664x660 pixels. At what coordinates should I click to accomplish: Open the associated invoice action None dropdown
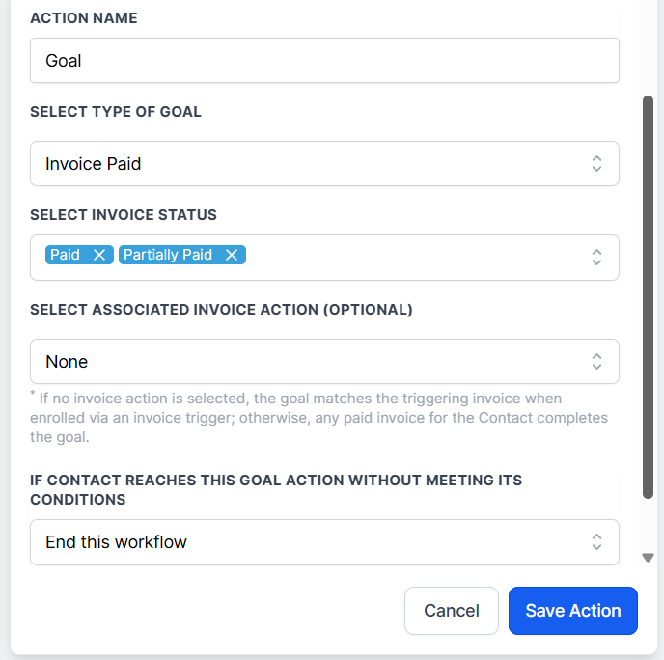309,362
